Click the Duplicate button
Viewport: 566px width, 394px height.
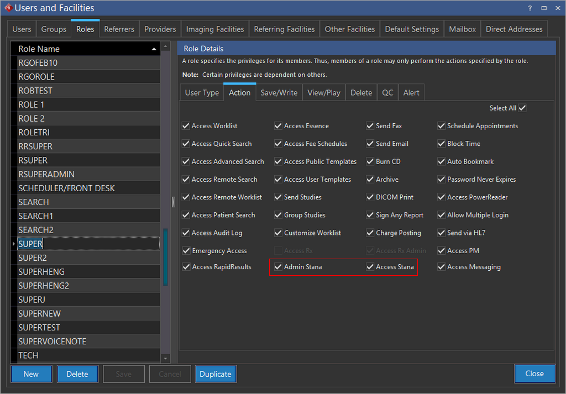click(x=215, y=374)
